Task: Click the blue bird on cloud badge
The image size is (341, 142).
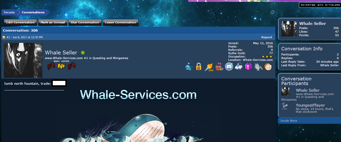Action: coord(238,67)
